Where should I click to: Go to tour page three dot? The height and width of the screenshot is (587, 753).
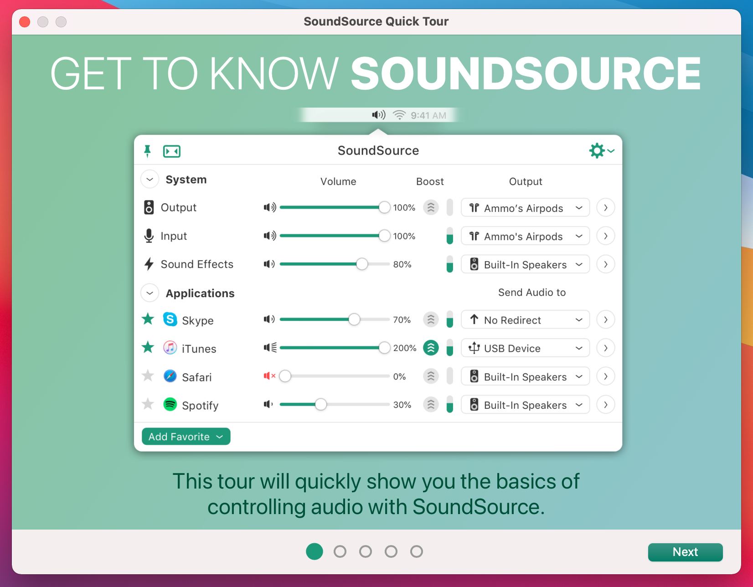[366, 551]
